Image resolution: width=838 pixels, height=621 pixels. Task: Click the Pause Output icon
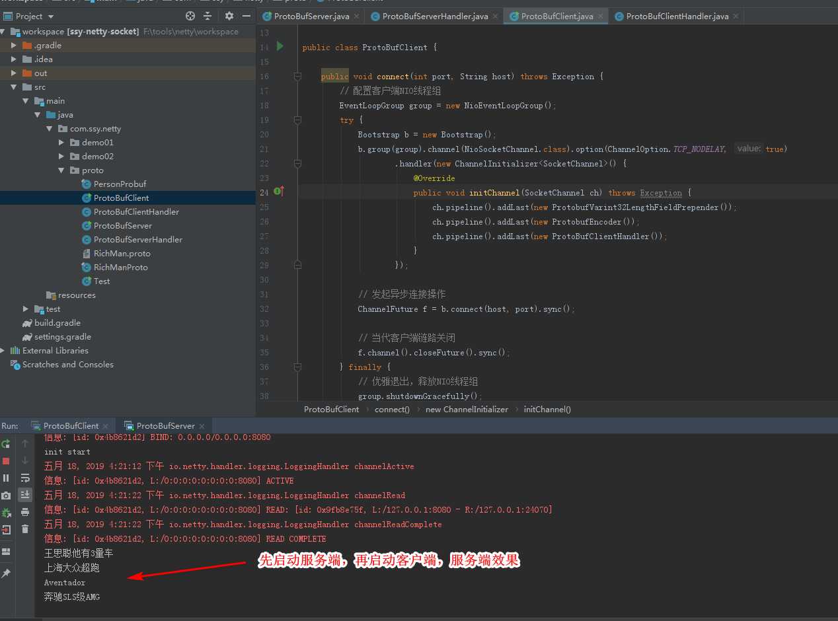tap(6, 478)
